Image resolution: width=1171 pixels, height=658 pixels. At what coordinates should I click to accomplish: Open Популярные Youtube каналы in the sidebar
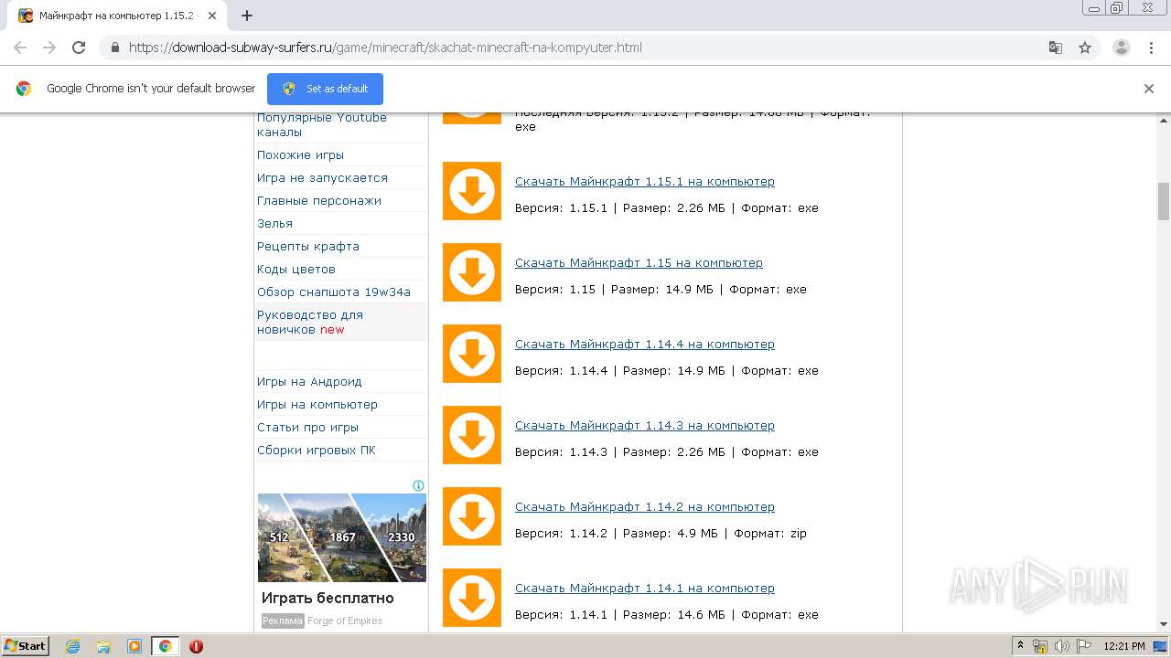pos(322,125)
